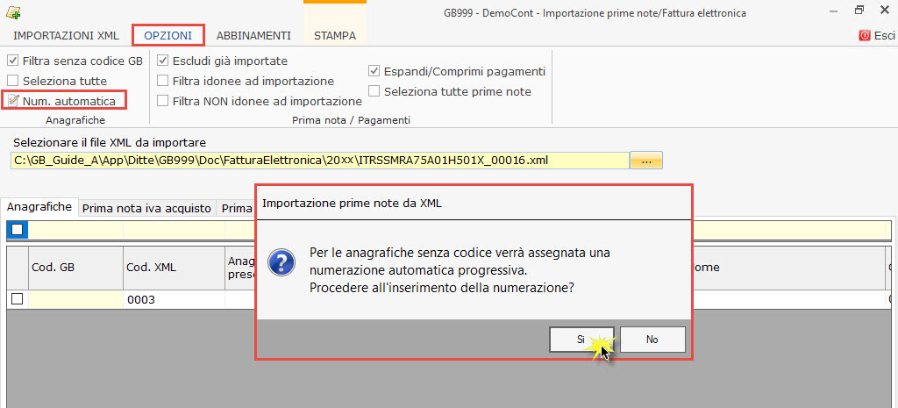Check Filtra NON idonee ad importazione
Image resolution: width=898 pixels, height=408 pixels.
(x=163, y=101)
